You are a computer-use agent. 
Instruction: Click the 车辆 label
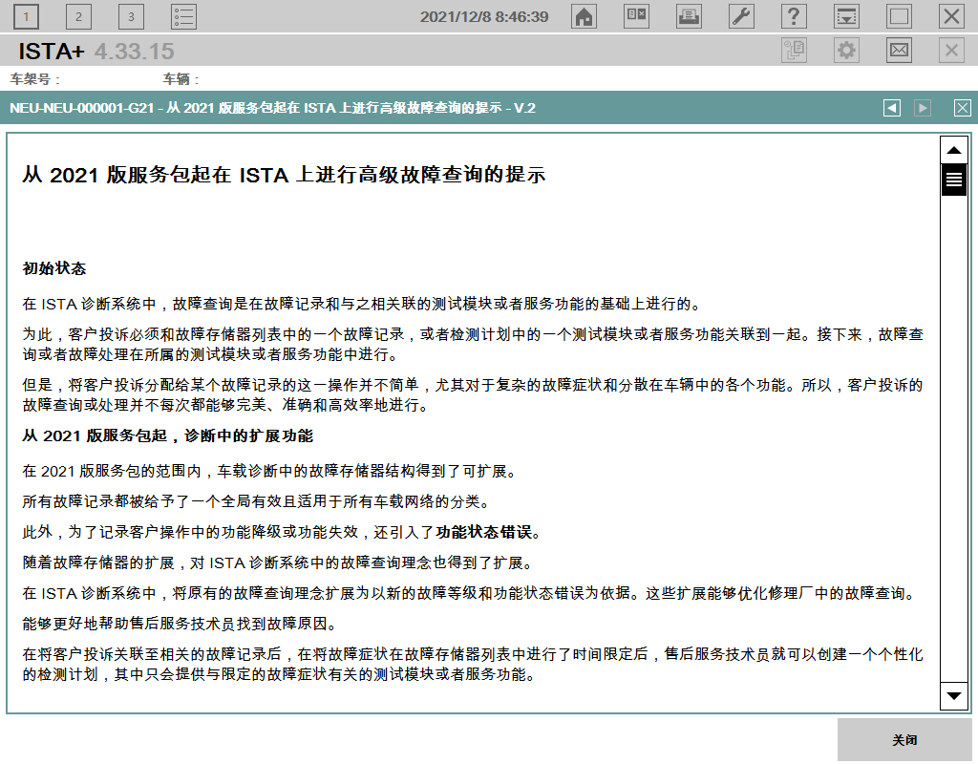tap(181, 79)
